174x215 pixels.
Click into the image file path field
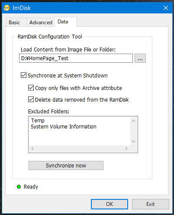(76, 58)
